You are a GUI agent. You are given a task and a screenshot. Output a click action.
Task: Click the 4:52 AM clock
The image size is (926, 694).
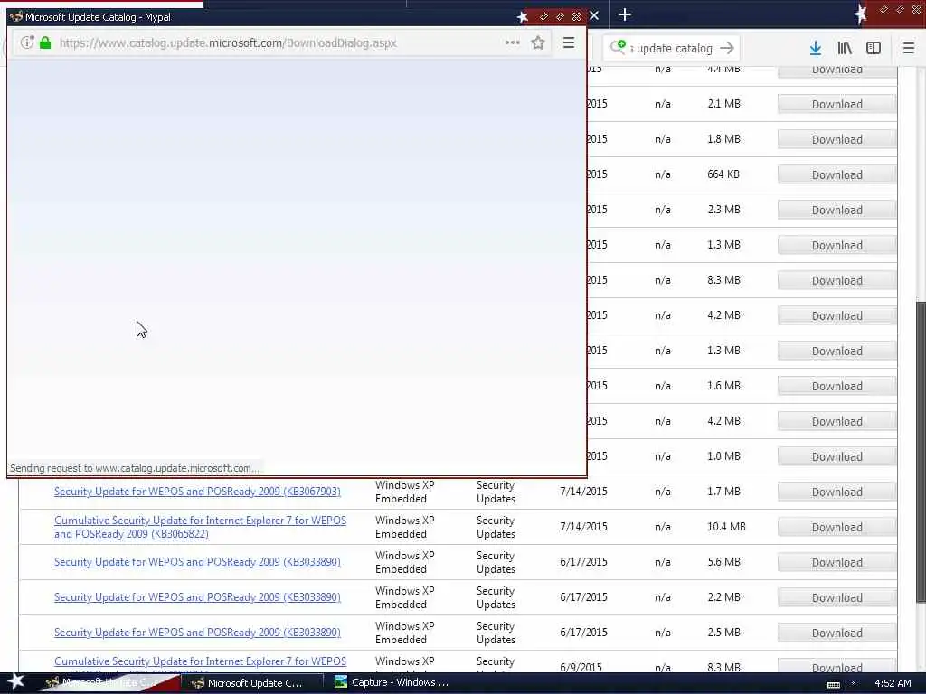click(893, 683)
